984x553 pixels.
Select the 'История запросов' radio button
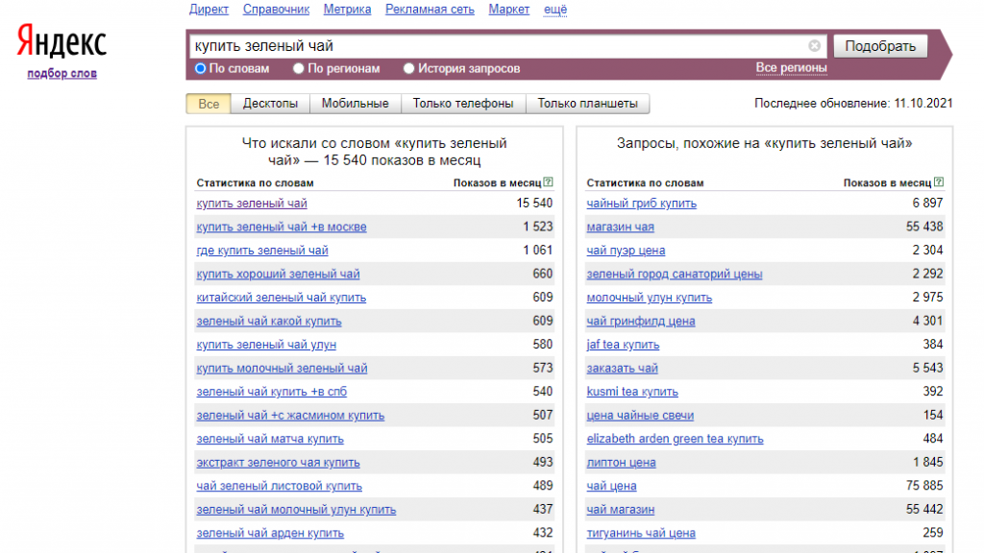408,68
